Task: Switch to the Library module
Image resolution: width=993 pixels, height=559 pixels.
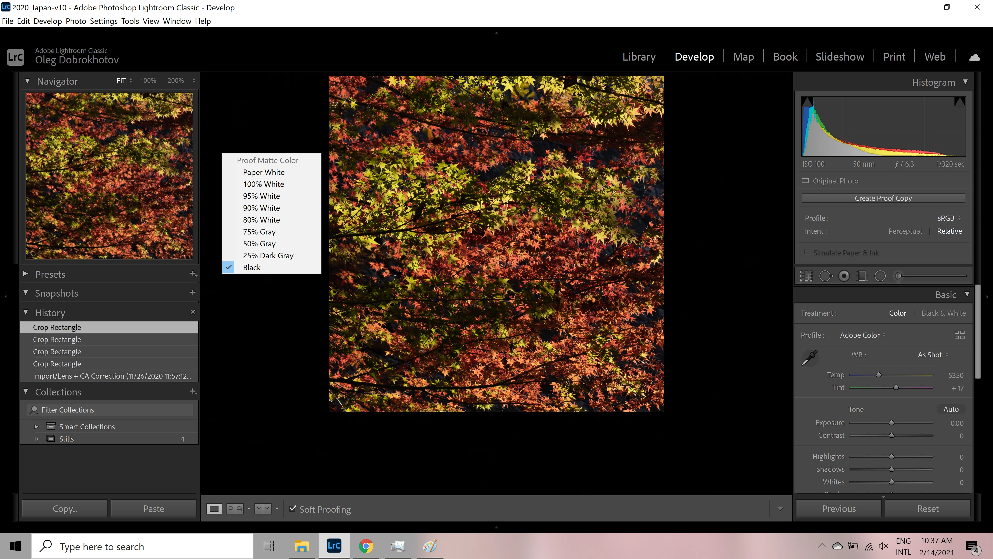Action: (639, 57)
